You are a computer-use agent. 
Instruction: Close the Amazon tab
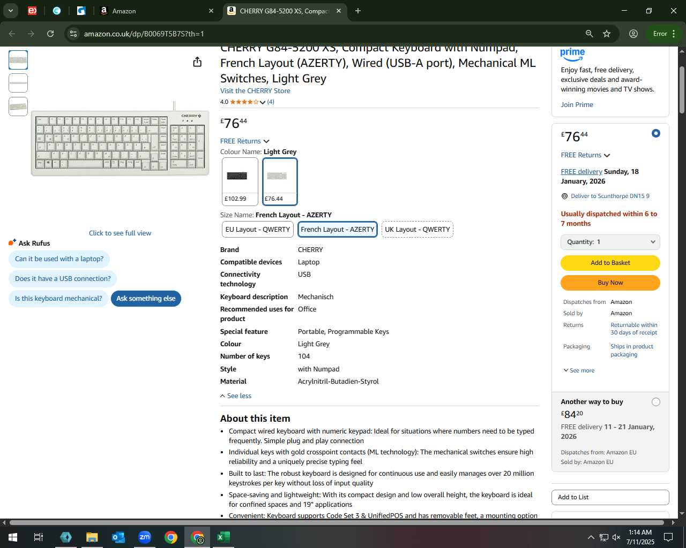click(x=211, y=11)
